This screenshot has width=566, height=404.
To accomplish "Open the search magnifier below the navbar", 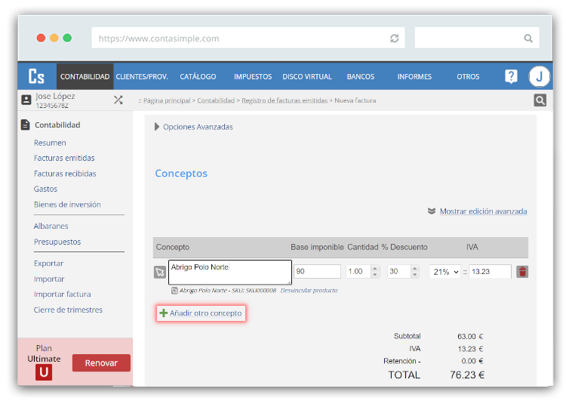I will (x=540, y=100).
